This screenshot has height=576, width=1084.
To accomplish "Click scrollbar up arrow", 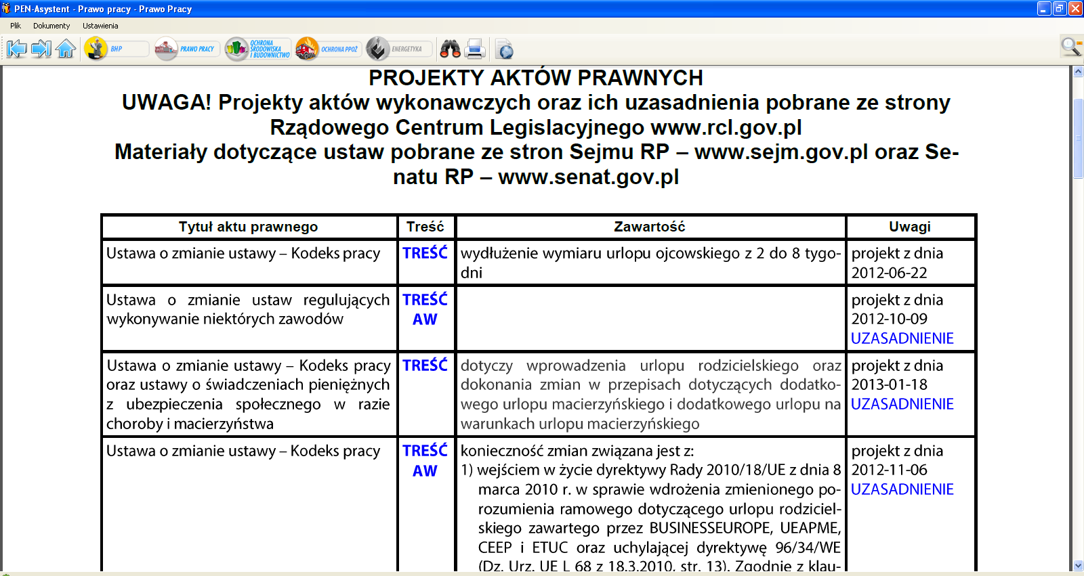I will [1078, 72].
